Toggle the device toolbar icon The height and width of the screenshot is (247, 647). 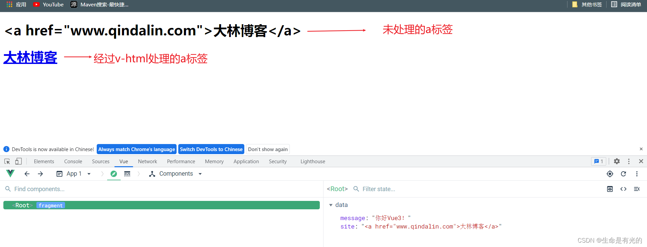pos(19,162)
